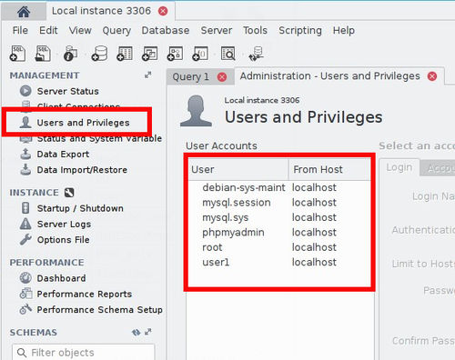Click the Server Status play icon
The height and width of the screenshot is (360, 455).
pos(25,91)
